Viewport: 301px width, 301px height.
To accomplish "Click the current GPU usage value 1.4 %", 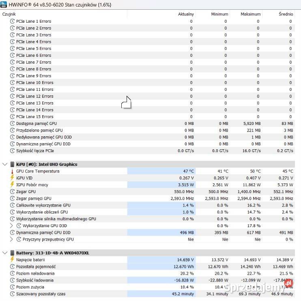I will click(x=188, y=205).
